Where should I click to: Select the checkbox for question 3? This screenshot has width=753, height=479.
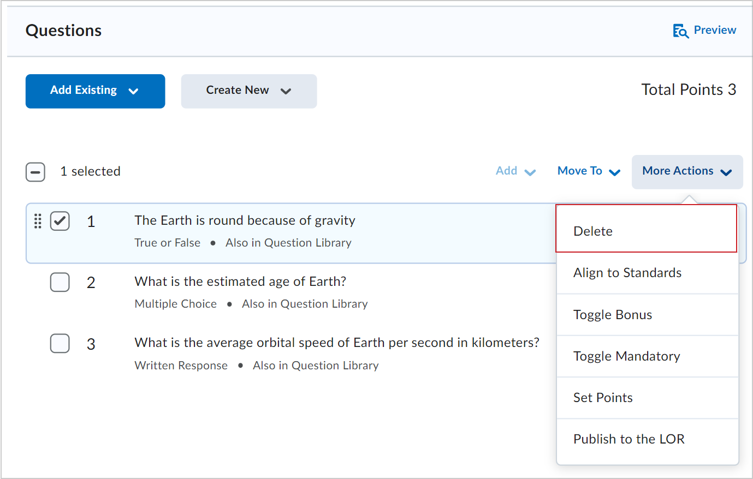(60, 344)
